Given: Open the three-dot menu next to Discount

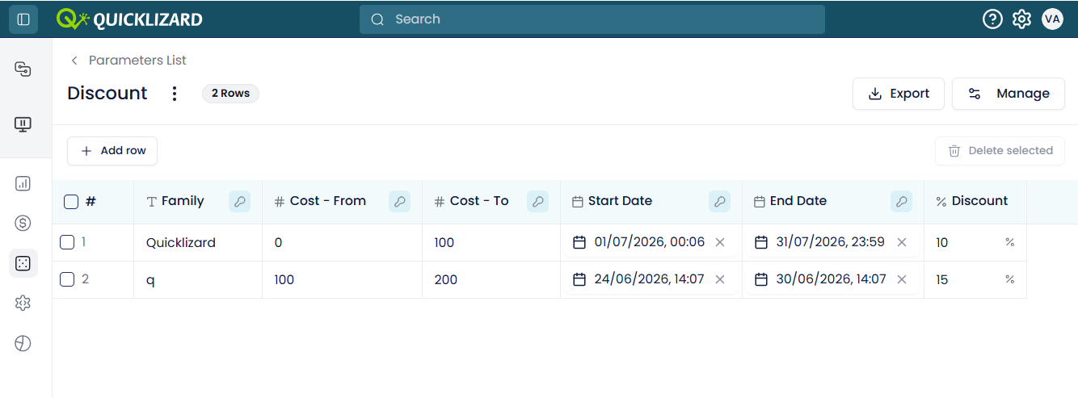Looking at the screenshot, I should [175, 94].
